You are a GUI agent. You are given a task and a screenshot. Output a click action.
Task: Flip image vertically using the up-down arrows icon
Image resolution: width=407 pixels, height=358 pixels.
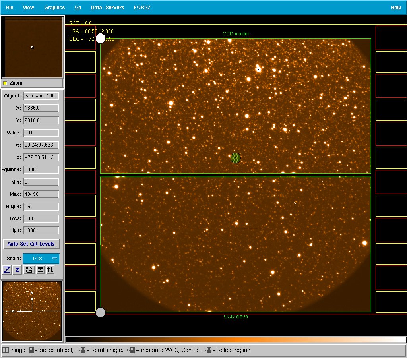coord(50,270)
